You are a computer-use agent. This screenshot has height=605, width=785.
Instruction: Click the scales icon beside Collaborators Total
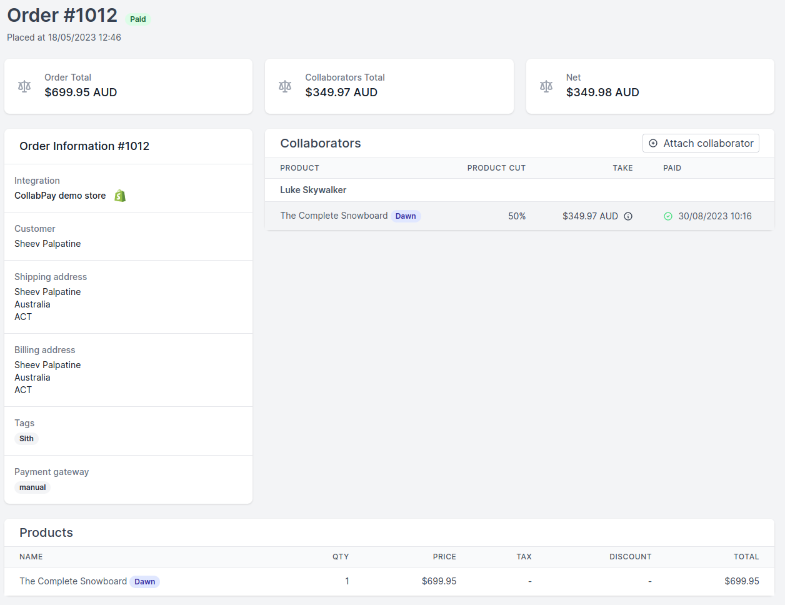tap(285, 86)
